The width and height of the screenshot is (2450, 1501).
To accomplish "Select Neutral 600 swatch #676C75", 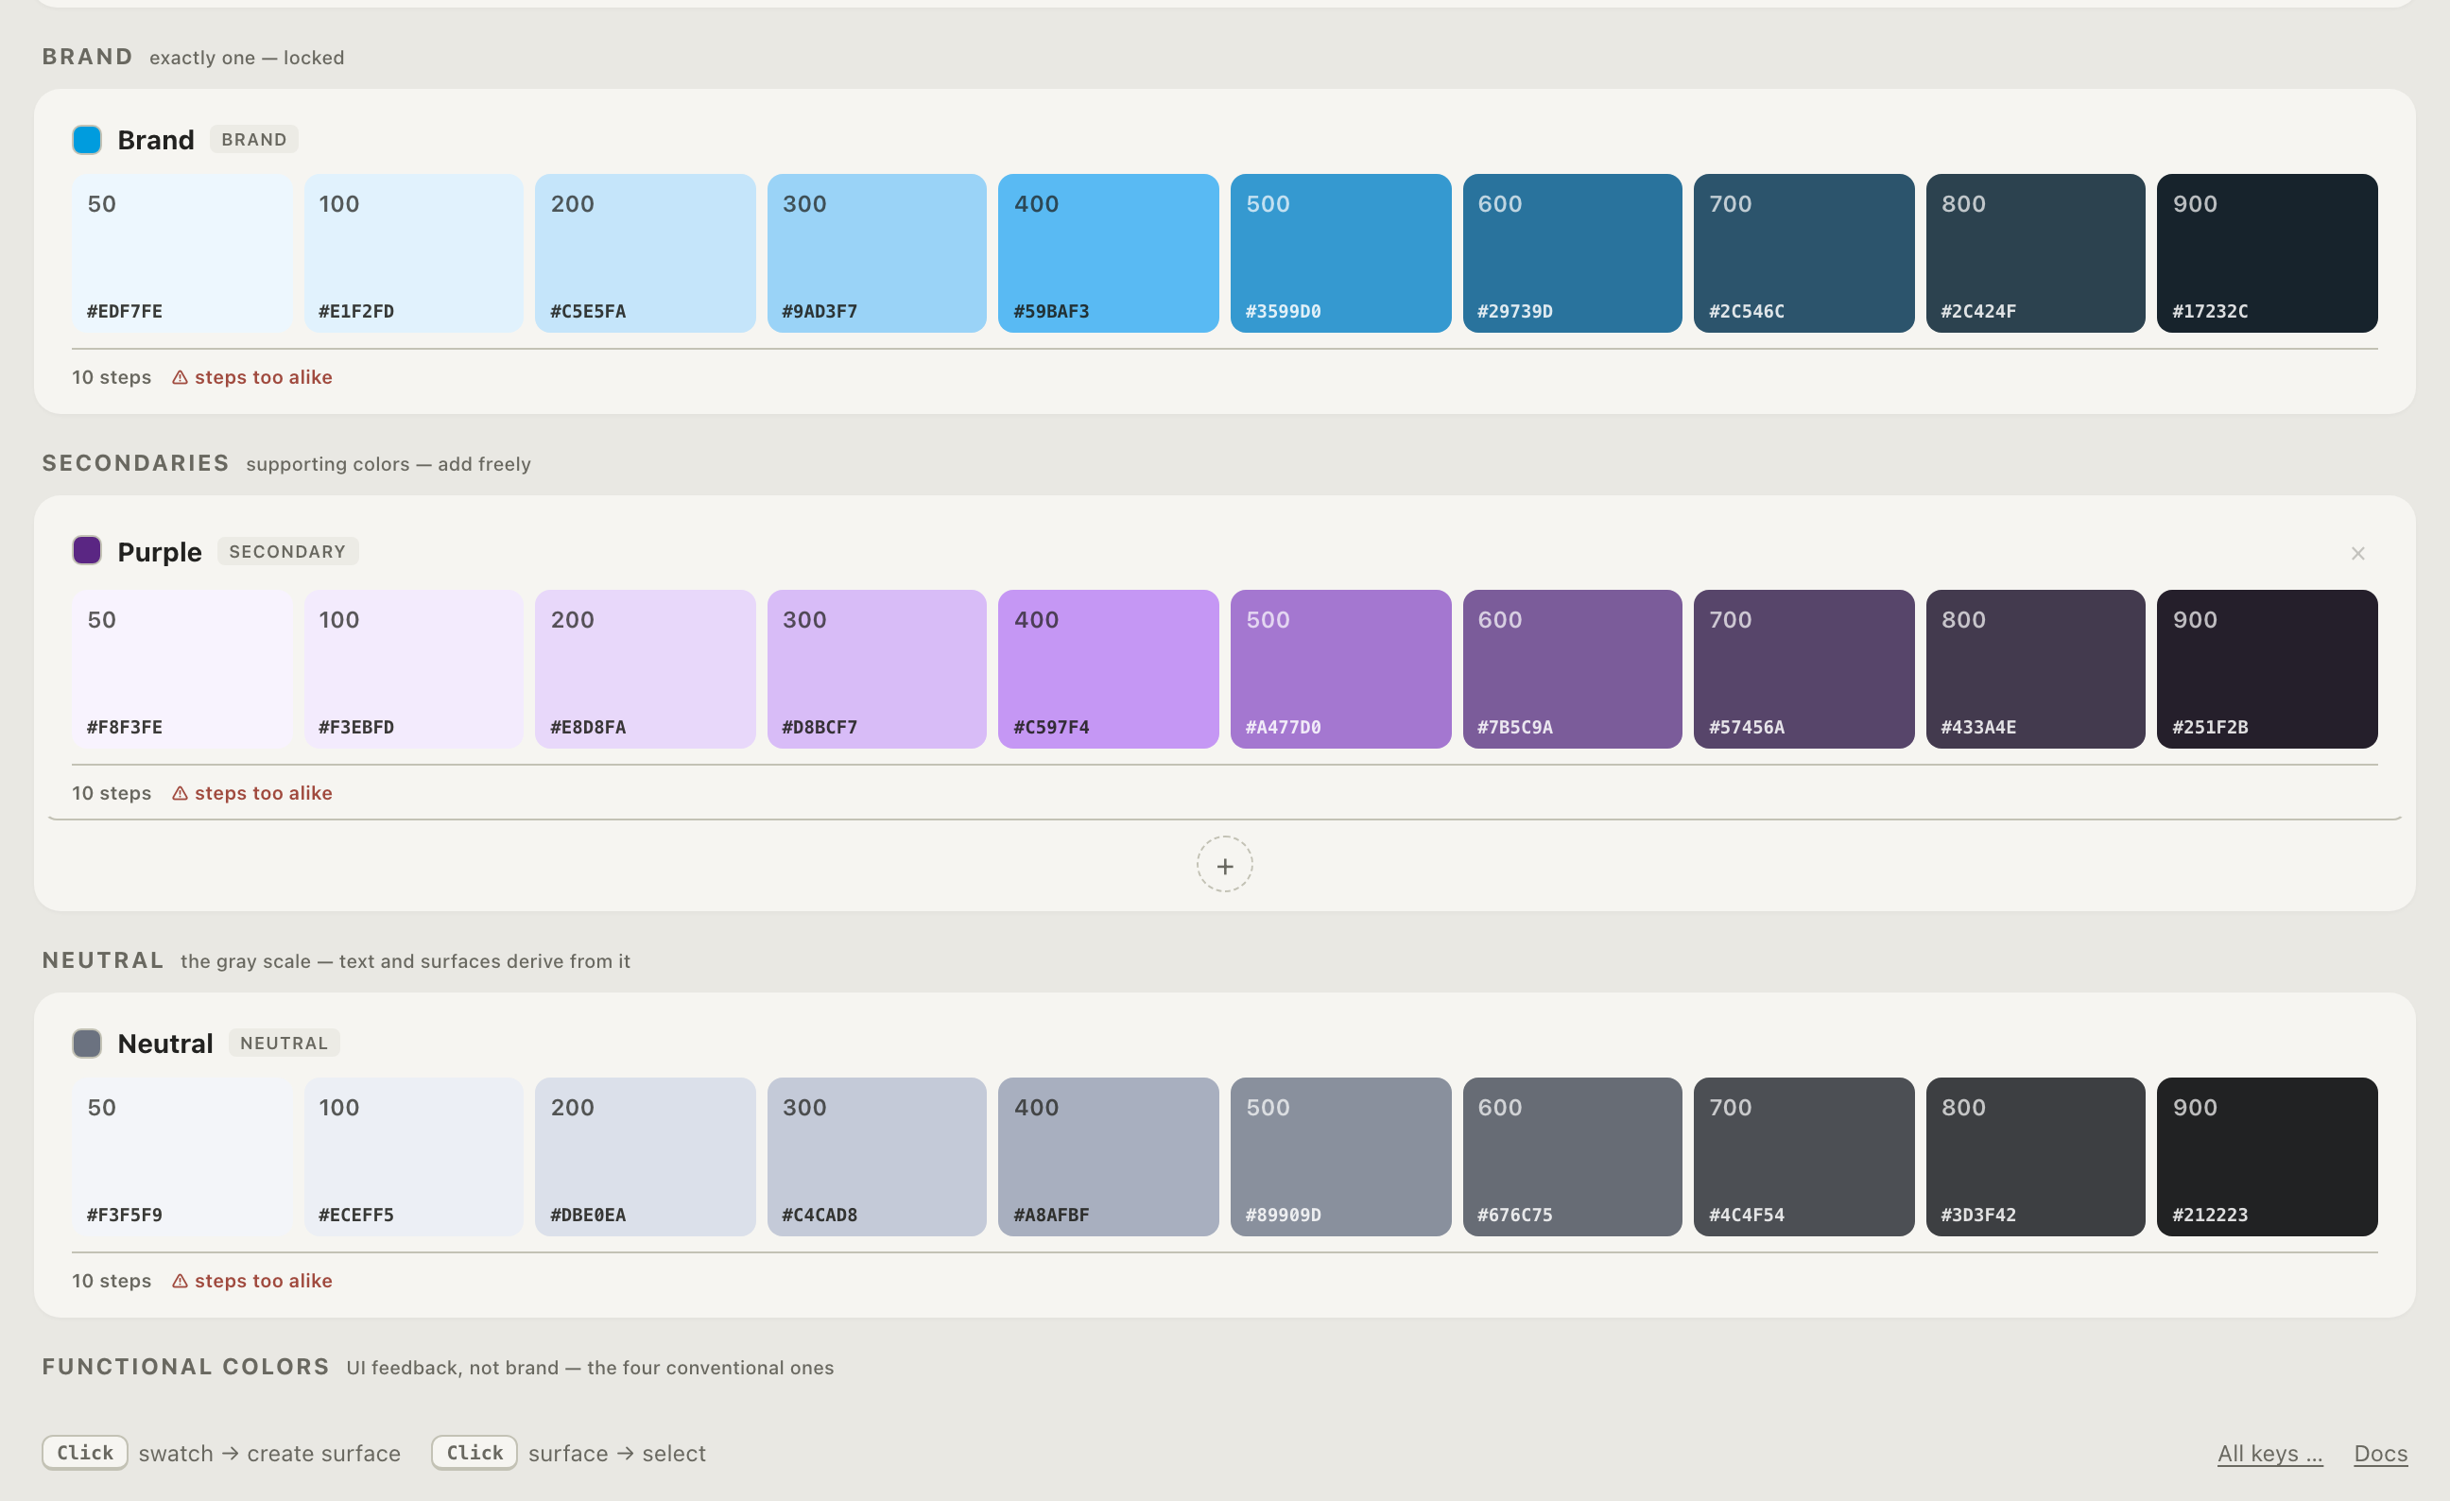I will tap(1572, 1157).
